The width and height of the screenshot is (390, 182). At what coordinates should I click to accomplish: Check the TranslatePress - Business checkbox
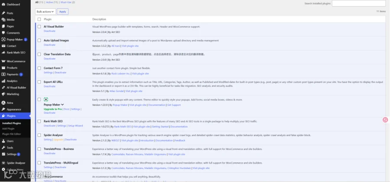[39, 149]
